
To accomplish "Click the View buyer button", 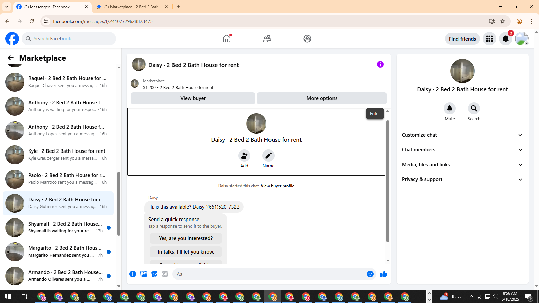I will click(x=193, y=98).
